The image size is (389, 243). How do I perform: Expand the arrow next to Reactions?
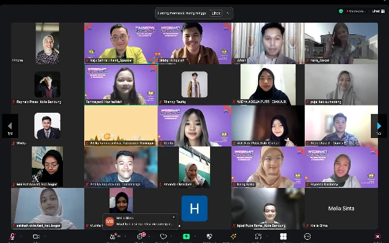pyautogui.click(x=172, y=237)
